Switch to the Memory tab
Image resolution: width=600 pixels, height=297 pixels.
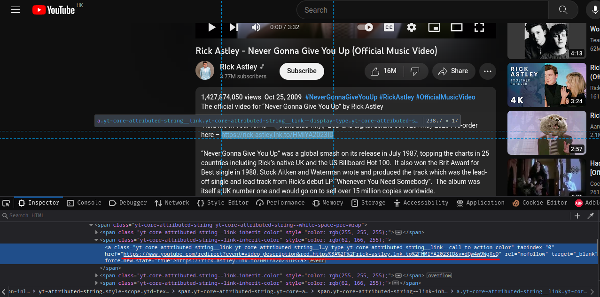tap(328, 203)
